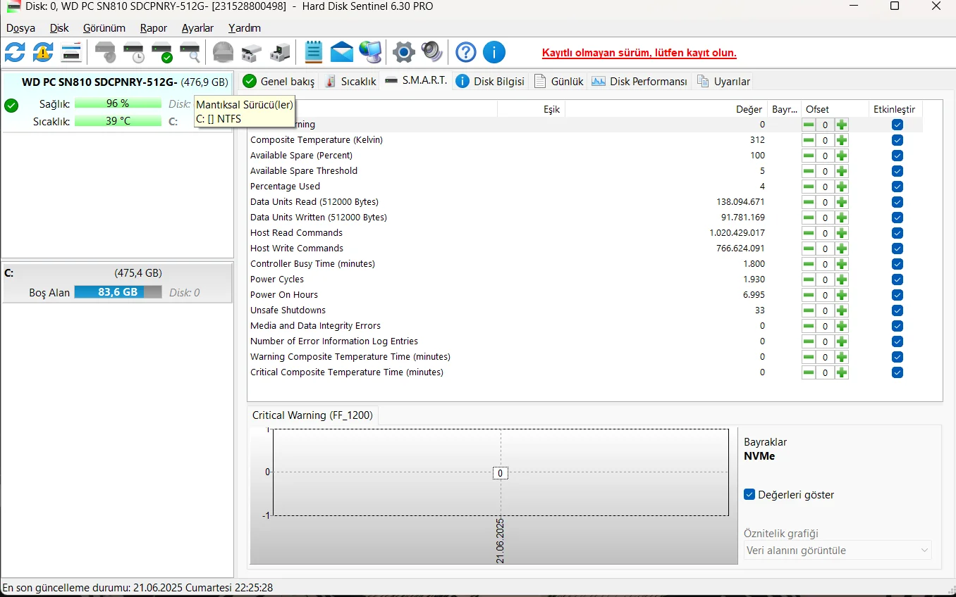The image size is (956, 597).
Task: Uncheck Etkinleştir for Composite Temperature (Kelvin)
Action: [897, 140]
